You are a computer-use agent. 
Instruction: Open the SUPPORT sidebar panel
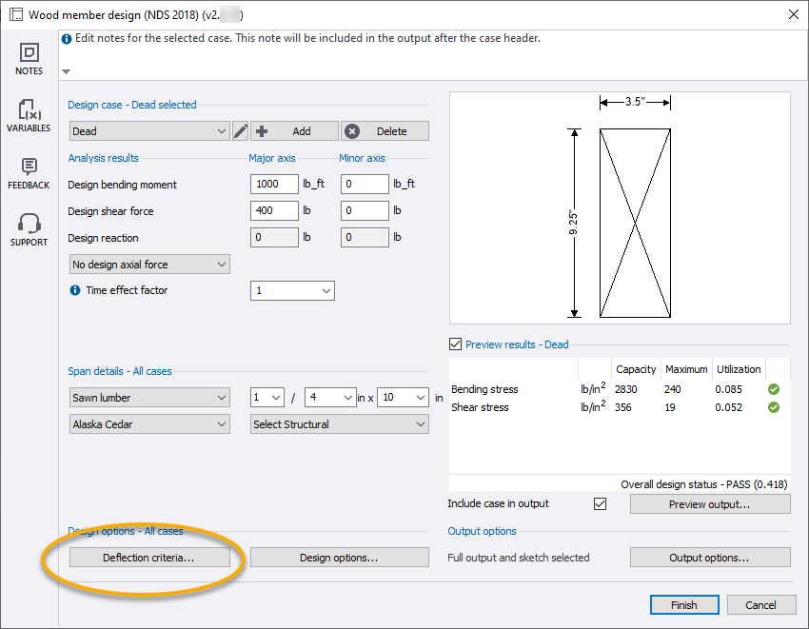[x=29, y=228]
